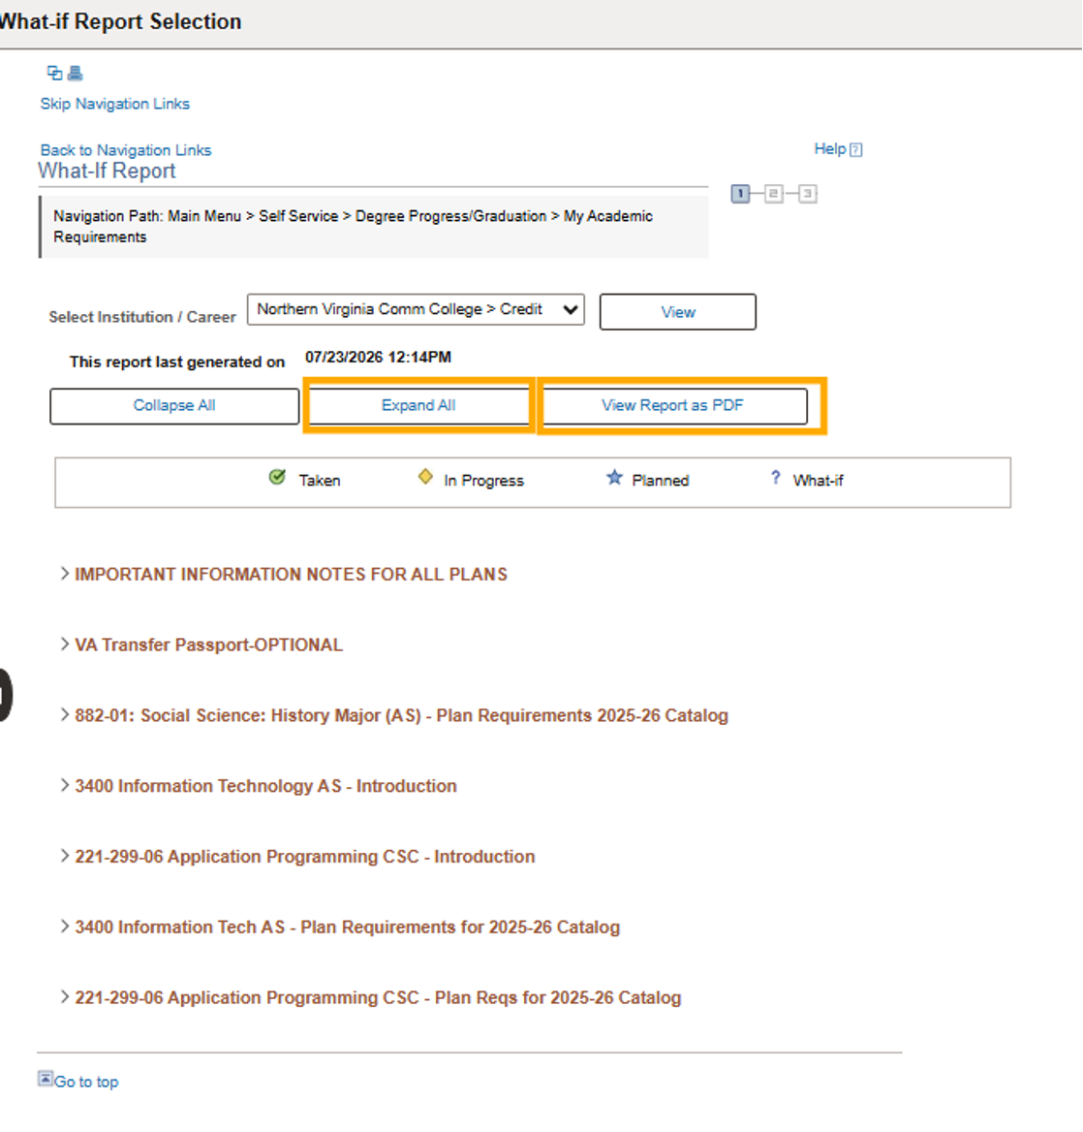Click 882-01 Social Science History Major heading
The image size is (1083, 1132).
(x=401, y=716)
